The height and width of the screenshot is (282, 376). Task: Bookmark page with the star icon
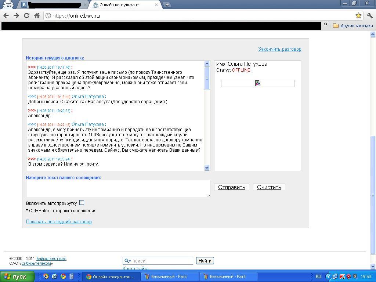tap(358, 15)
